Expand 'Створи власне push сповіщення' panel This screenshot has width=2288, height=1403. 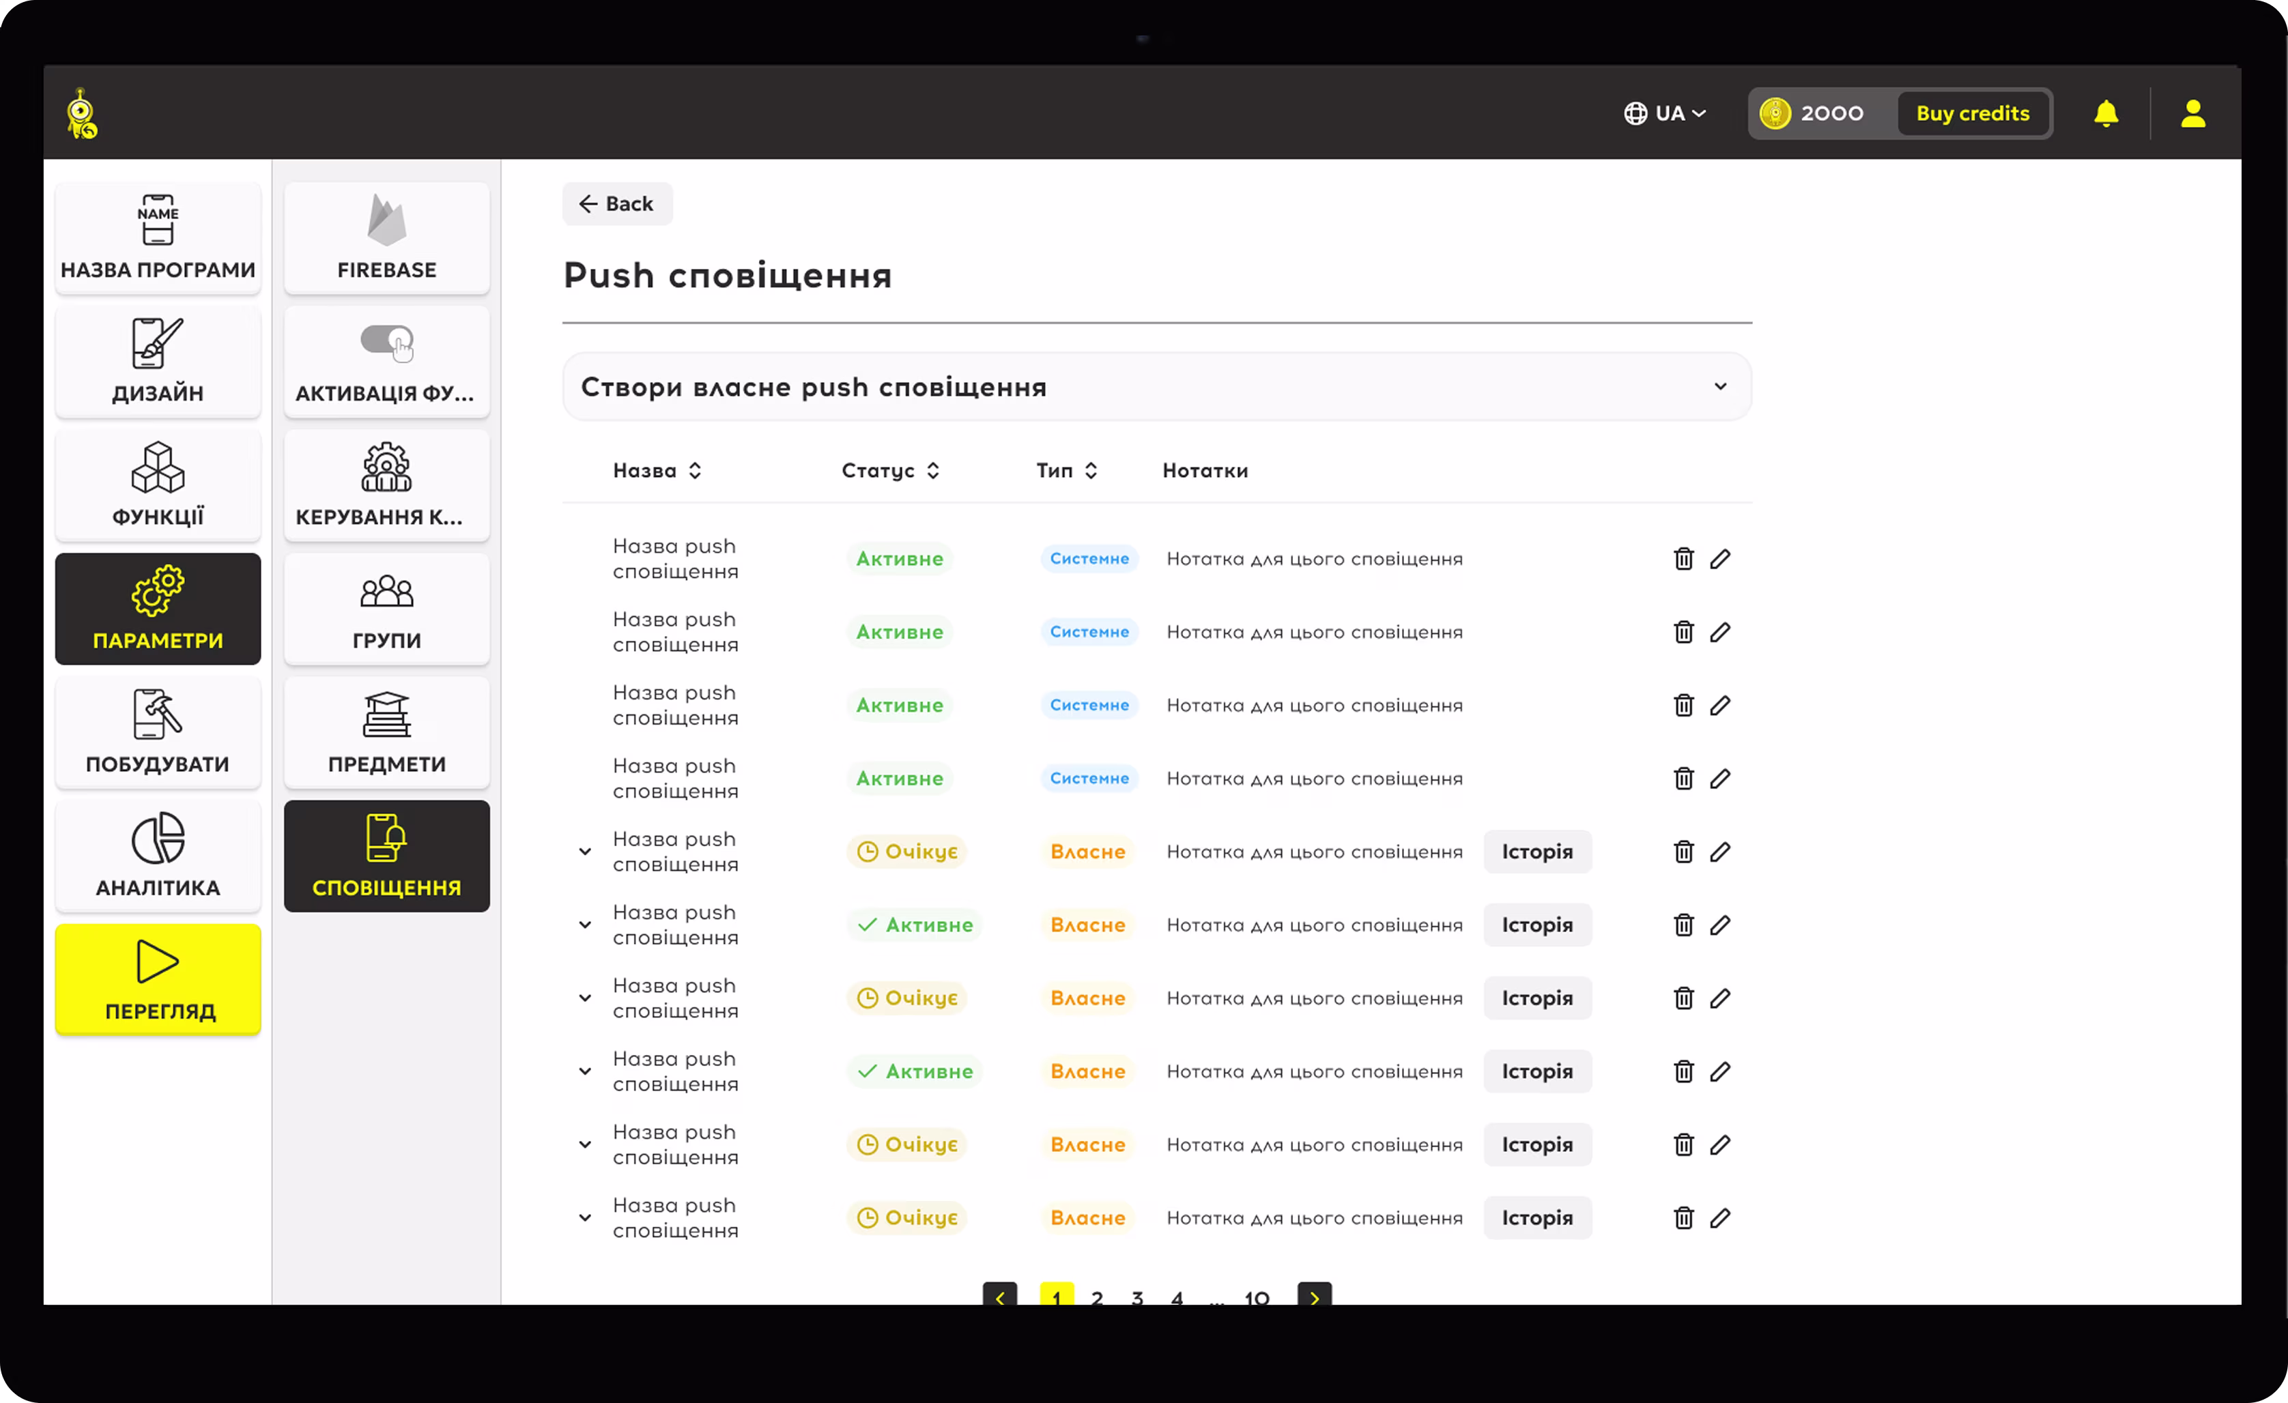pyautogui.click(x=1156, y=386)
